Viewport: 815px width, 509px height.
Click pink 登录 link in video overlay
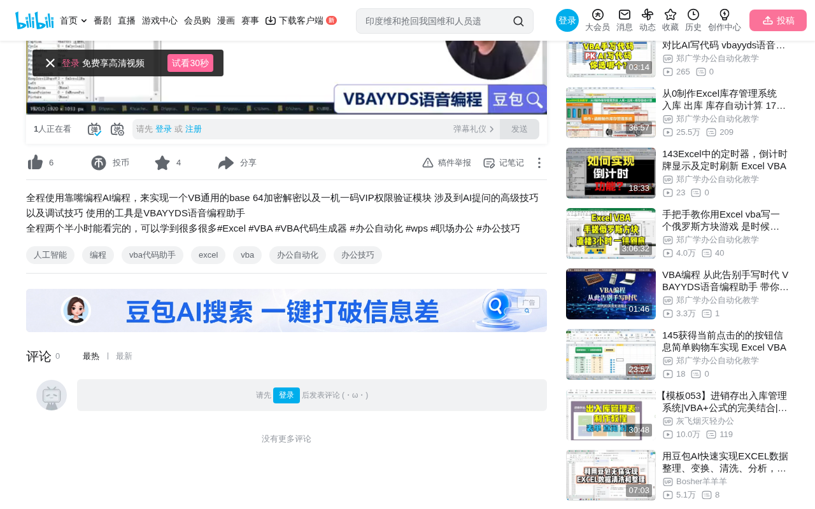click(70, 63)
